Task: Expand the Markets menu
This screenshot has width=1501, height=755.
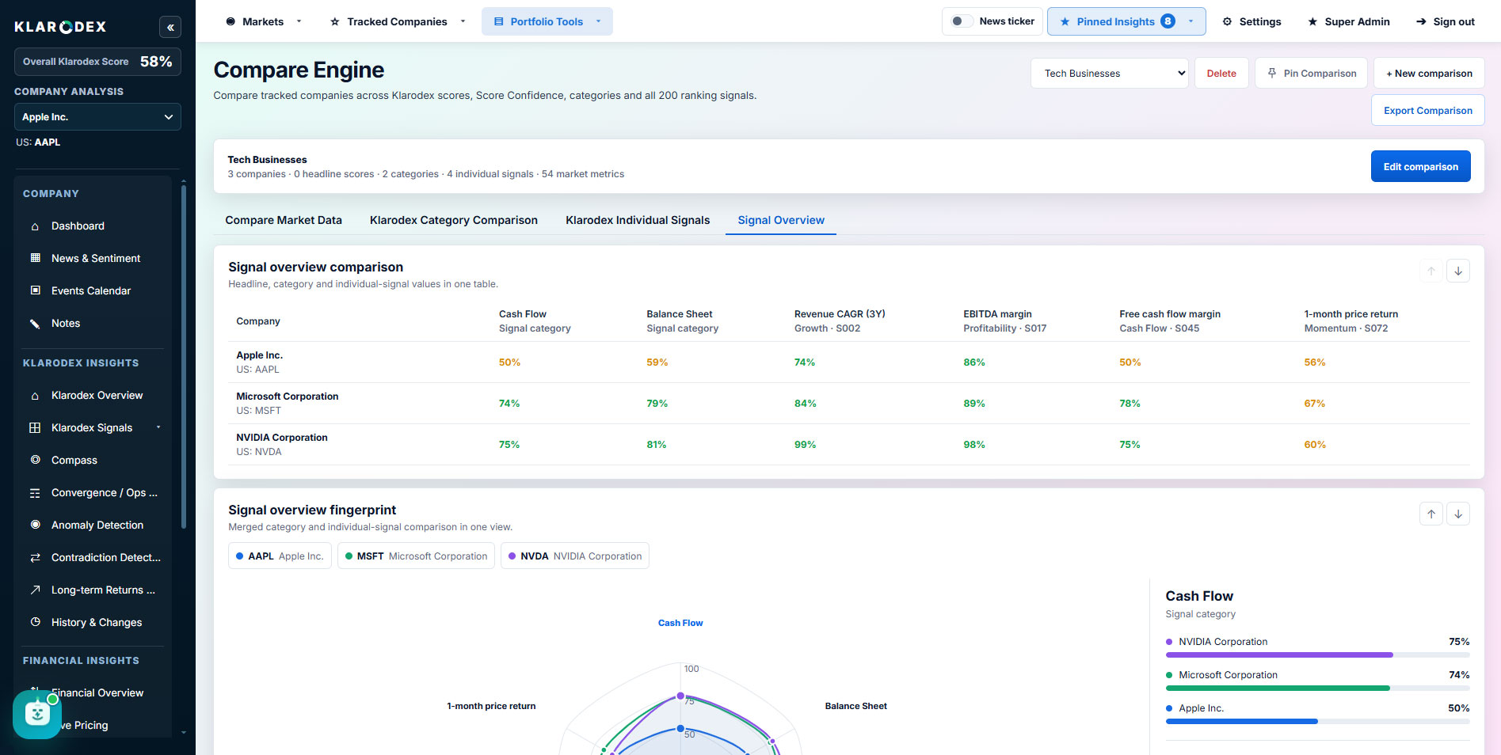Action: click(299, 21)
